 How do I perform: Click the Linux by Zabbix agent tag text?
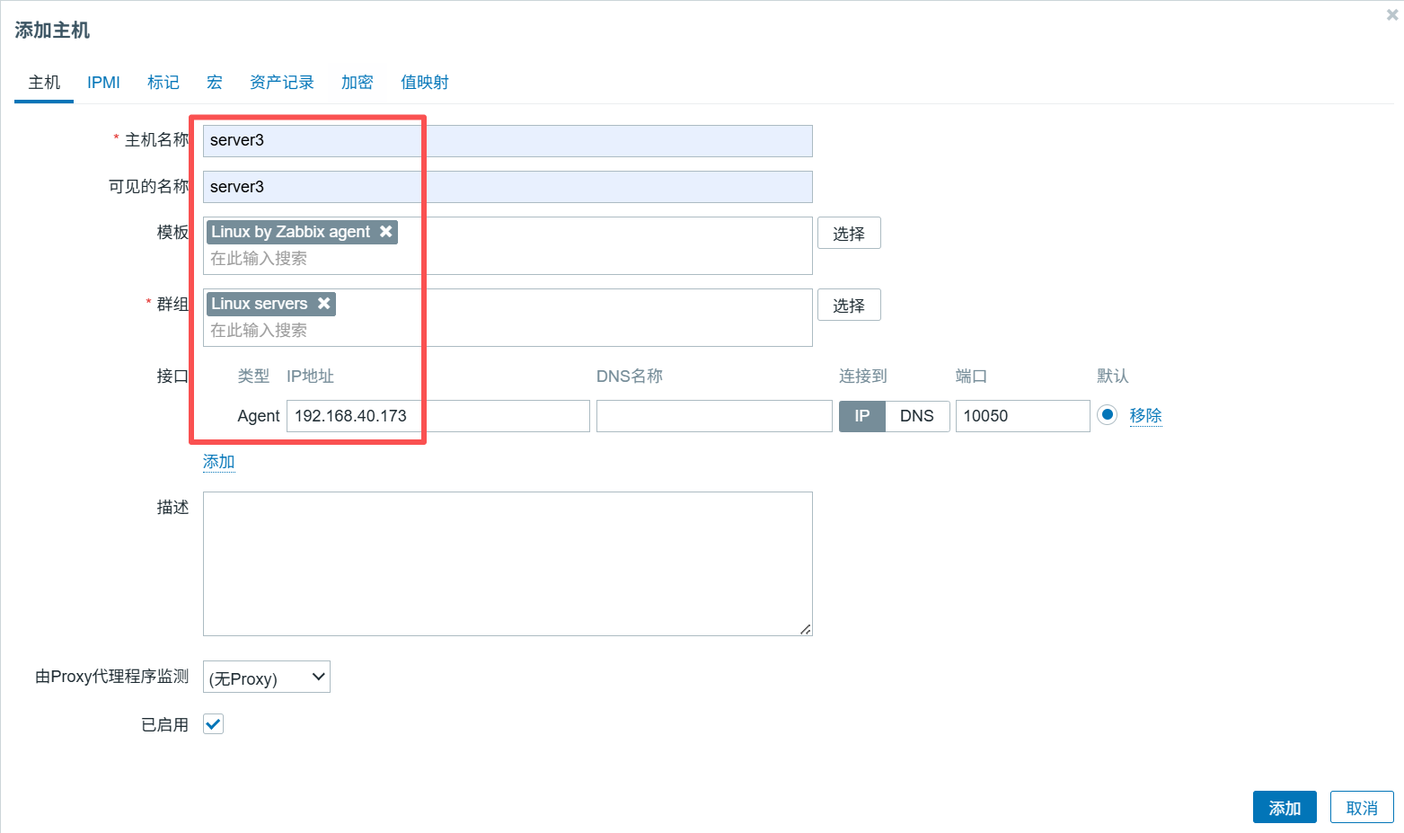click(291, 232)
